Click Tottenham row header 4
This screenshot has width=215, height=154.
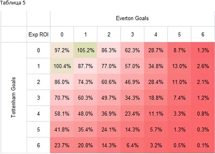(x=38, y=114)
